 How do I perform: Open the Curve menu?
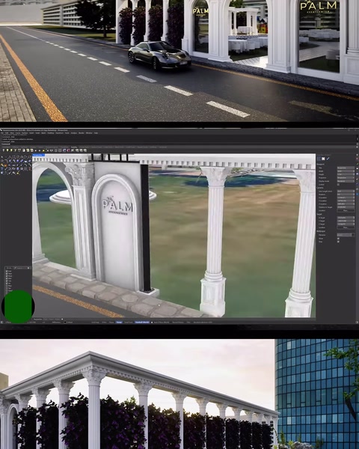(x=18, y=133)
